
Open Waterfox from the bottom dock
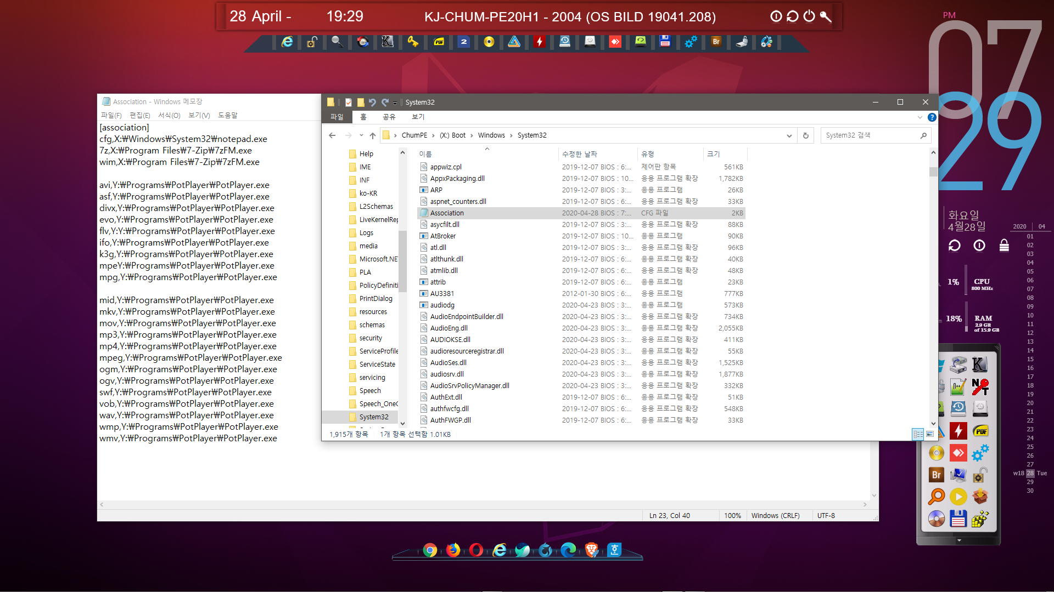[545, 550]
